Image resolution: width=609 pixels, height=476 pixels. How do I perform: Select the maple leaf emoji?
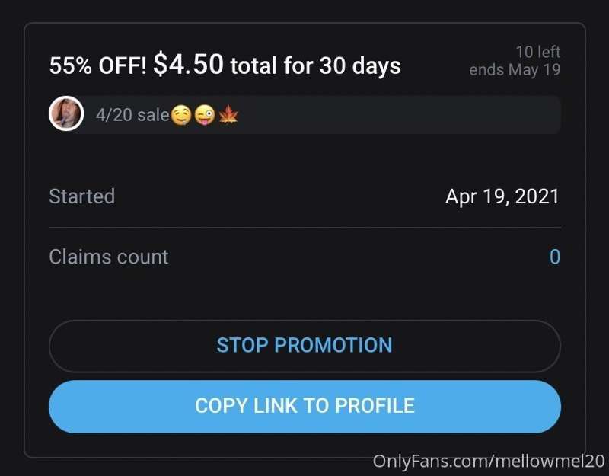click(228, 115)
